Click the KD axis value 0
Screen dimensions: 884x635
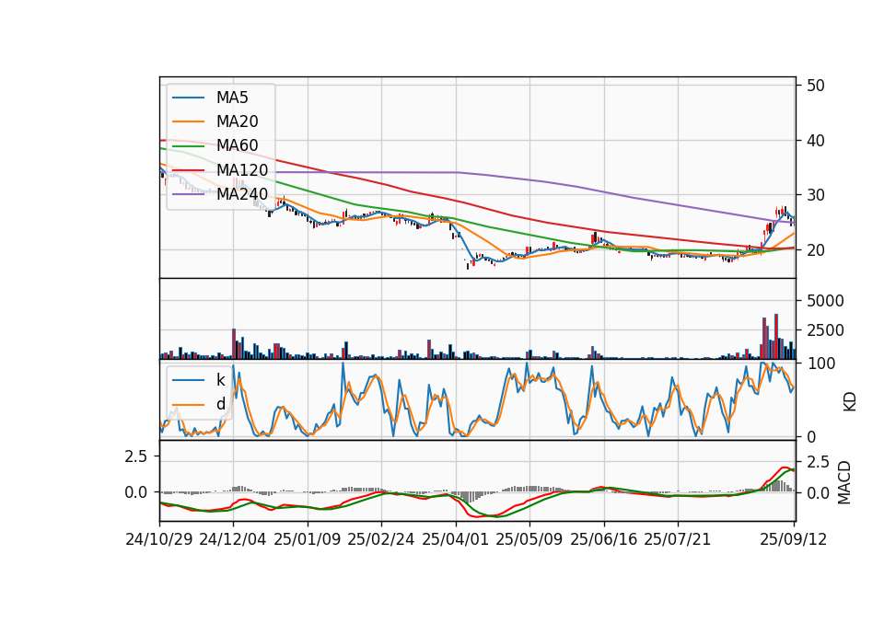[x=811, y=436]
